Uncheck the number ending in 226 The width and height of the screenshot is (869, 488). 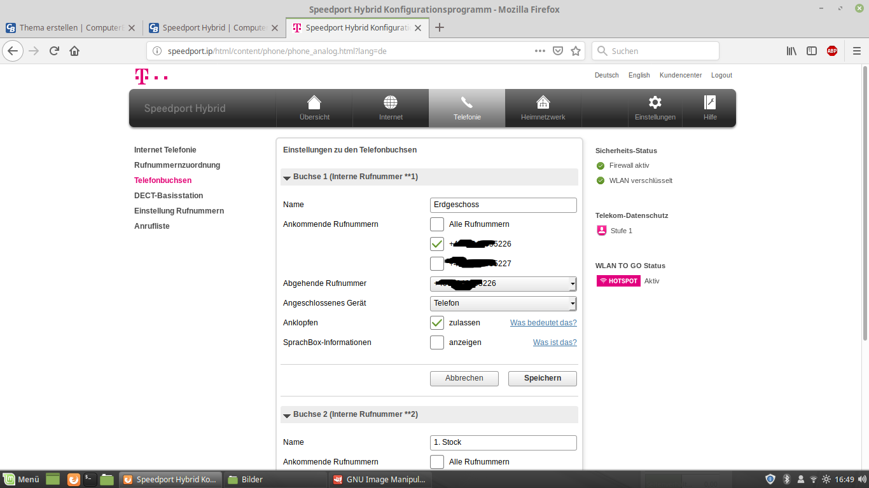(437, 244)
